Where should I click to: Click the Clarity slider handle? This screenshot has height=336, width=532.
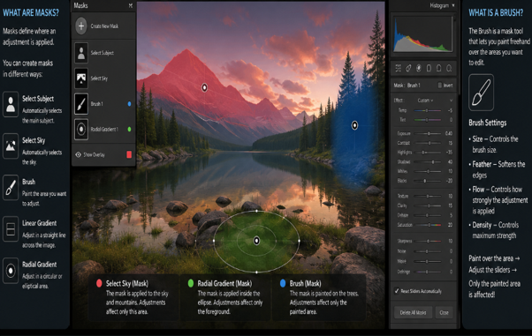[429, 205]
